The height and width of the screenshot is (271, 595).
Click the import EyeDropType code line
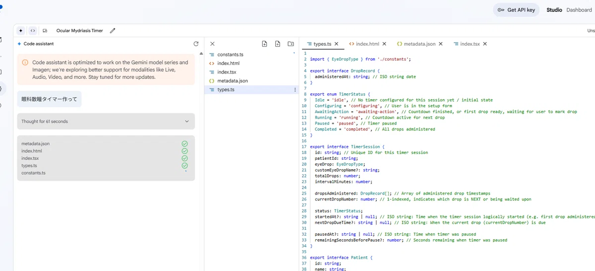(x=360, y=59)
